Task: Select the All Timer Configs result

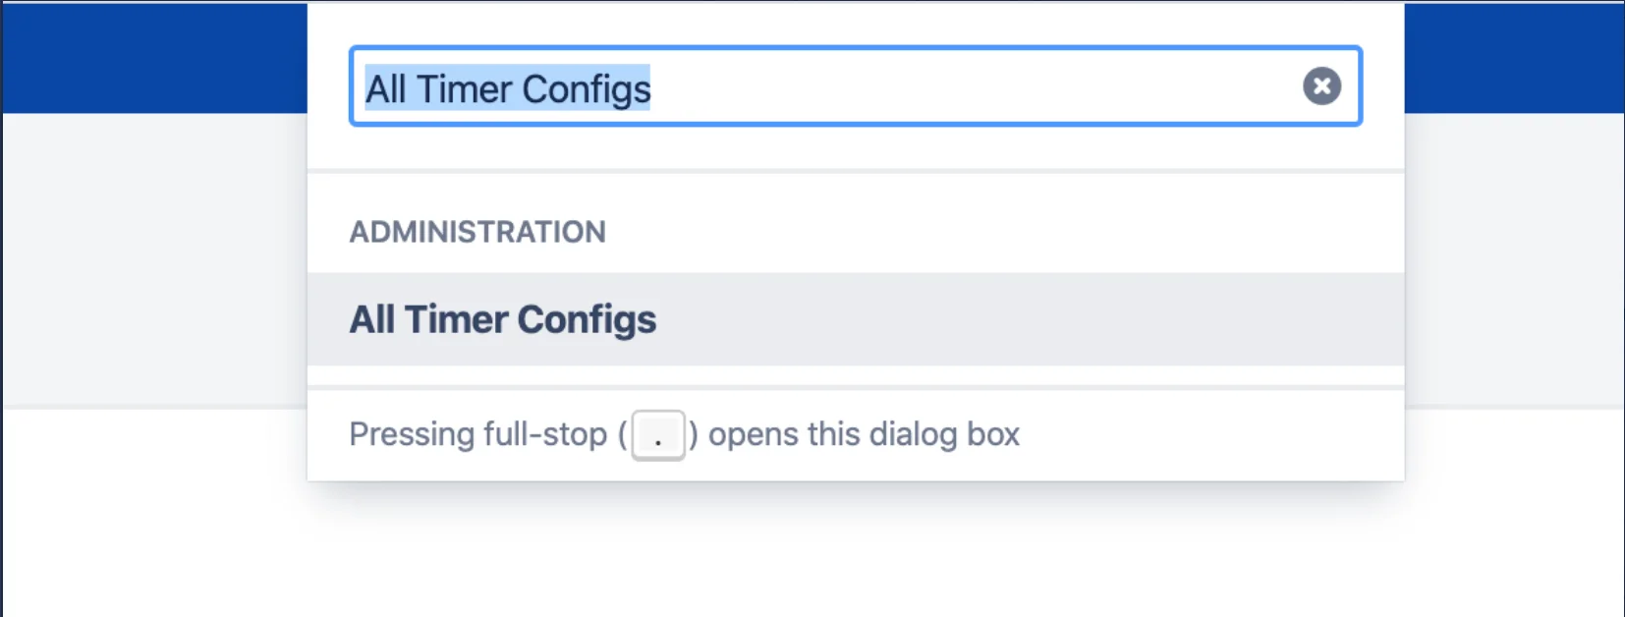Action: pyautogui.click(x=856, y=319)
